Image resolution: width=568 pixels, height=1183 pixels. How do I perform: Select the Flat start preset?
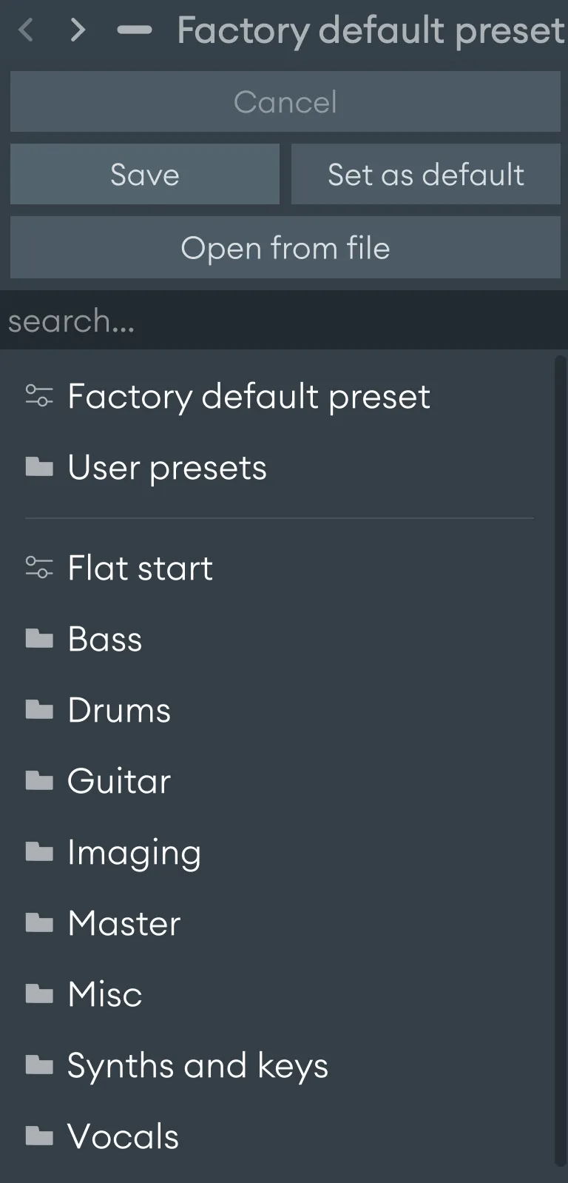[x=140, y=568]
